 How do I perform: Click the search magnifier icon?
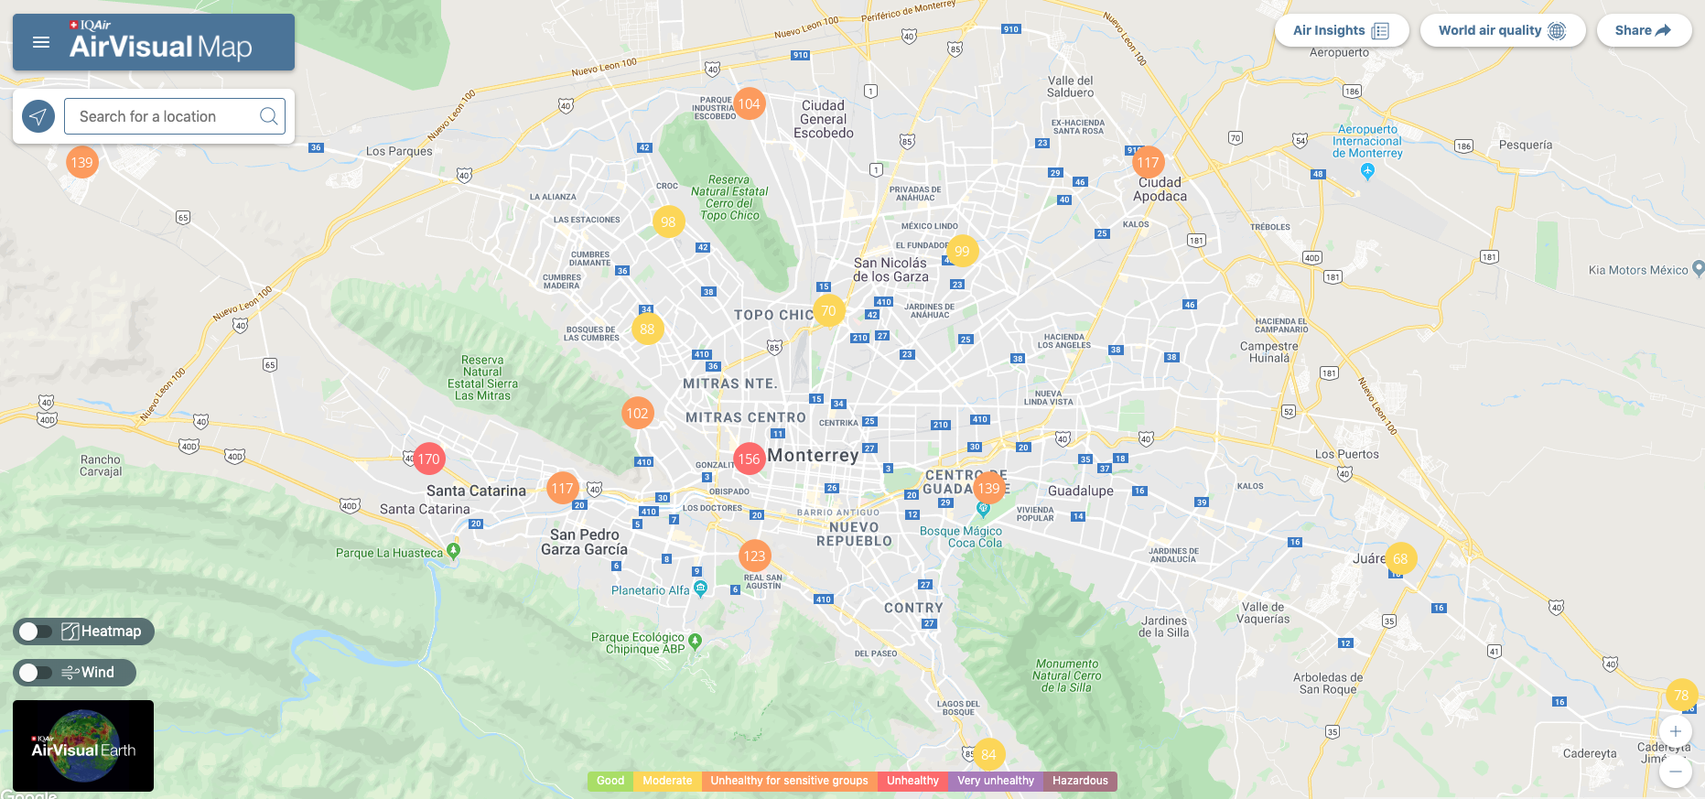coord(268,116)
